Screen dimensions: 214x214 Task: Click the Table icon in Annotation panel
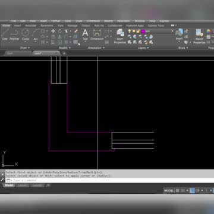107,42
